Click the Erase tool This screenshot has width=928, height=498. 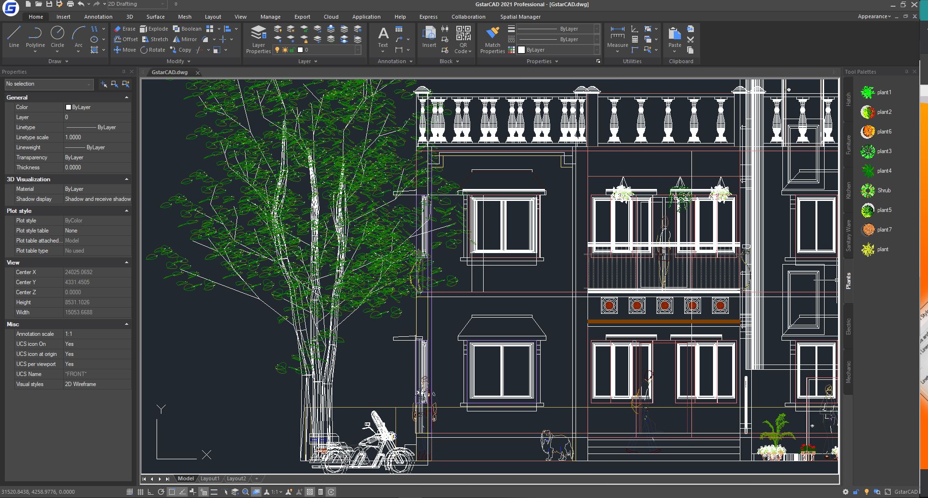(x=124, y=29)
